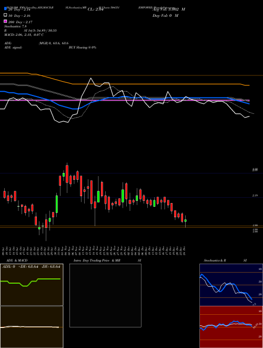Click the '(MGR) 0, 63.6, 63.6' ADX values
The width and height of the screenshot is (263, 348).
tap(54, 43)
